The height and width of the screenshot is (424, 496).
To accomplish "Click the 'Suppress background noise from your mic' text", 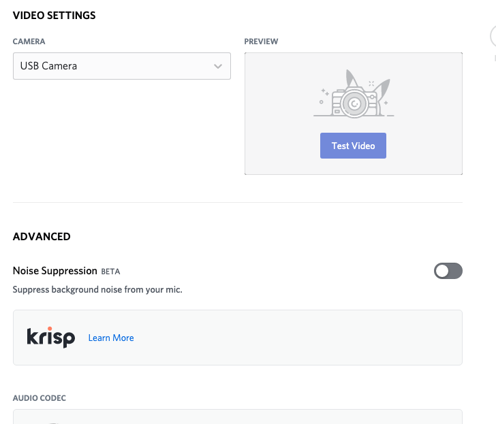I will [x=97, y=289].
